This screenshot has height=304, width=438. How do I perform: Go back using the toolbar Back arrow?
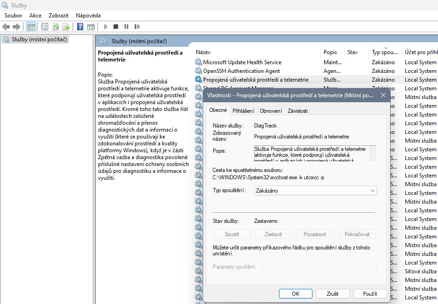(6, 27)
